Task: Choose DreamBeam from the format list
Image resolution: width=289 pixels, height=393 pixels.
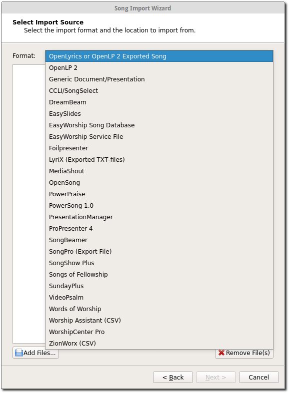Action: [159, 102]
